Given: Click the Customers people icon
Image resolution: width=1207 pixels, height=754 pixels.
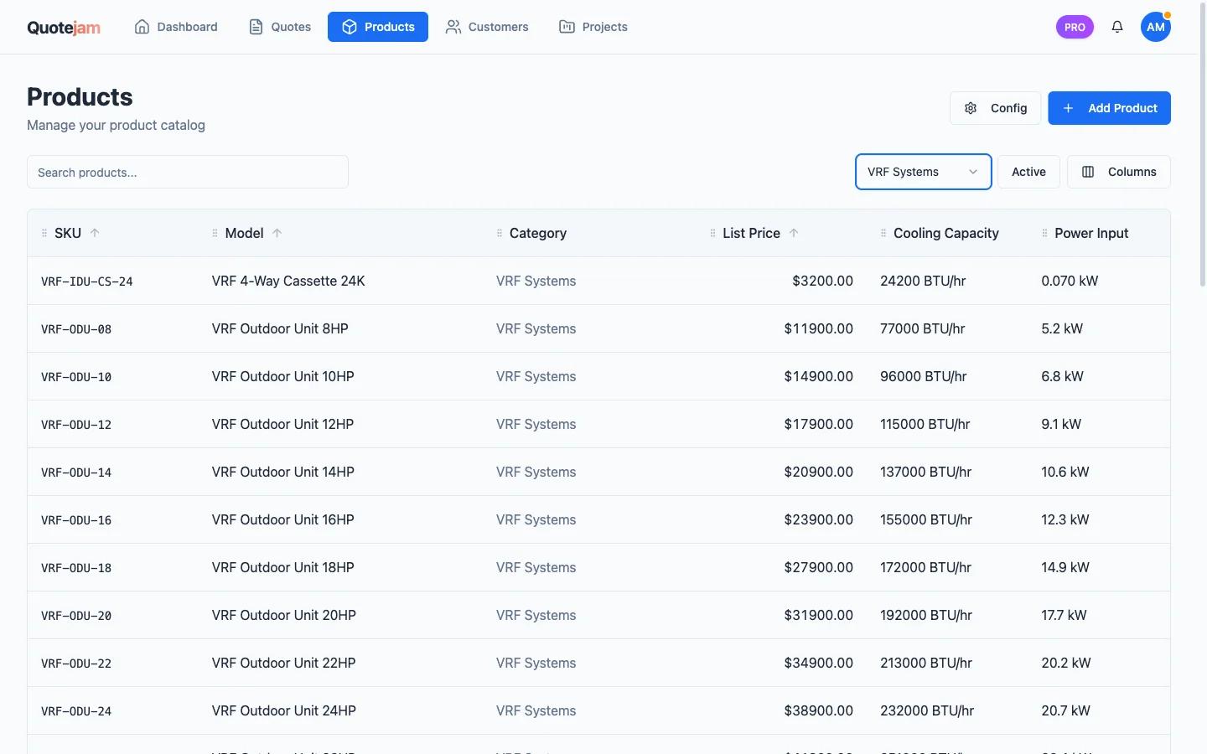Looking at the screenshot, I should pyautogui.click(x=453, y=26).
